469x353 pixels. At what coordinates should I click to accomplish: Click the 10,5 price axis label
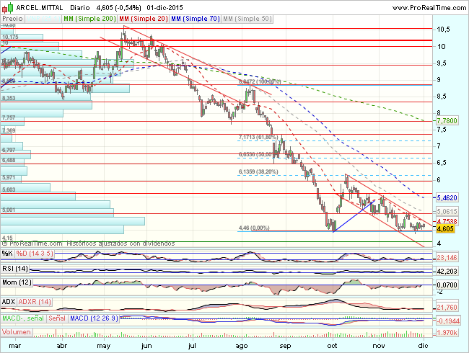(443, 30)
